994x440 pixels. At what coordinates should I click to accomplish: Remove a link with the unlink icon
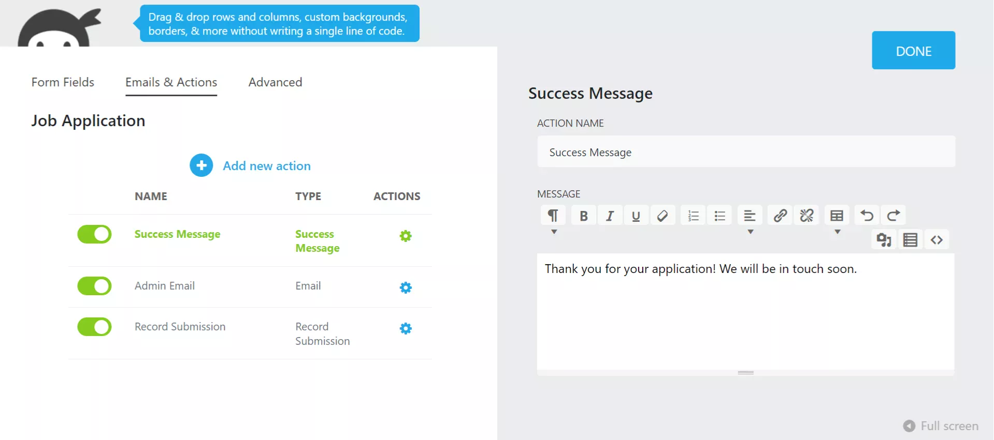[806, 215]
